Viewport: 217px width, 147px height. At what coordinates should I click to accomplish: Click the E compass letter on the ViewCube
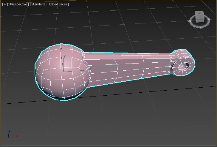209,19
